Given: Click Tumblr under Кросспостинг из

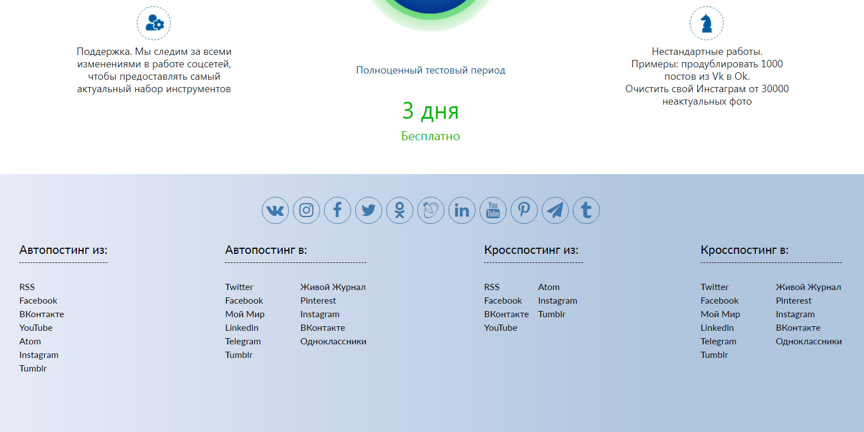Looking at the screenshot, I should click(552, 314).
